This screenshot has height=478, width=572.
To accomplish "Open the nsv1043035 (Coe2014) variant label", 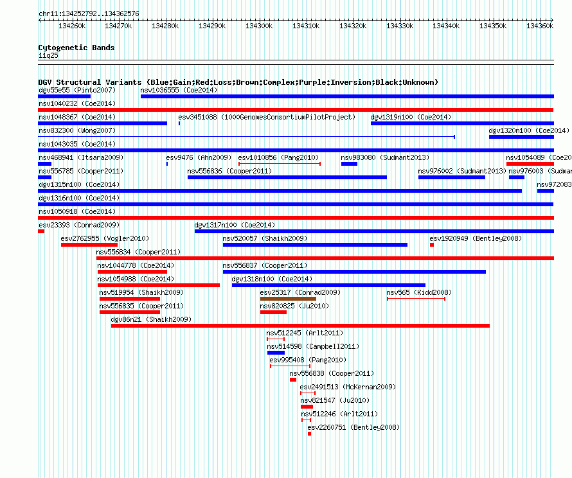I will (77, 144).
